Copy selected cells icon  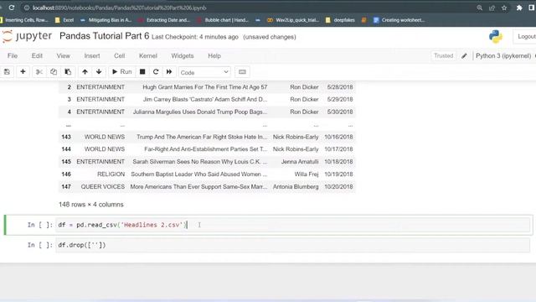(x=54, y=72)
